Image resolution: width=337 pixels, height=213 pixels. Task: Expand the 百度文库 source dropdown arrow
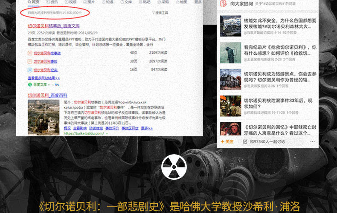click(x=49, y=85)
